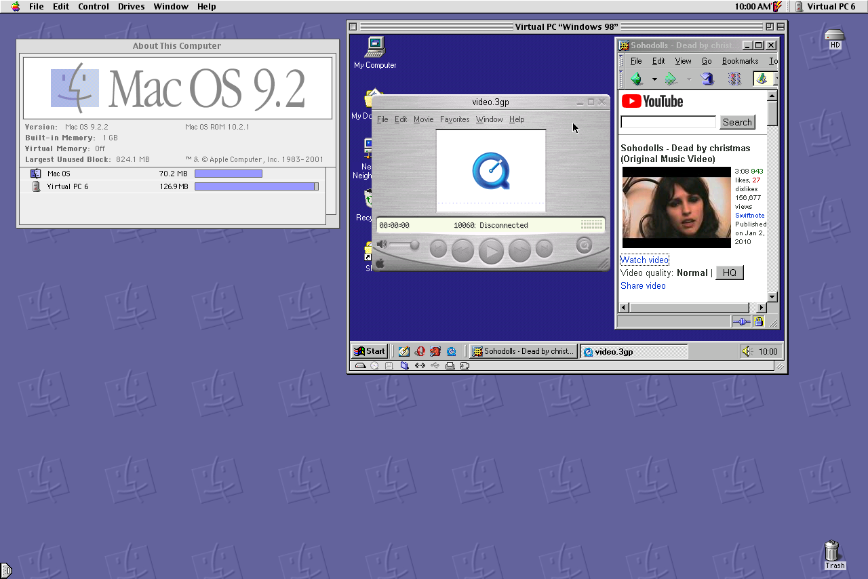868x579 pixels.
Task: Click the YouTube logo
Action: point(652,102)
